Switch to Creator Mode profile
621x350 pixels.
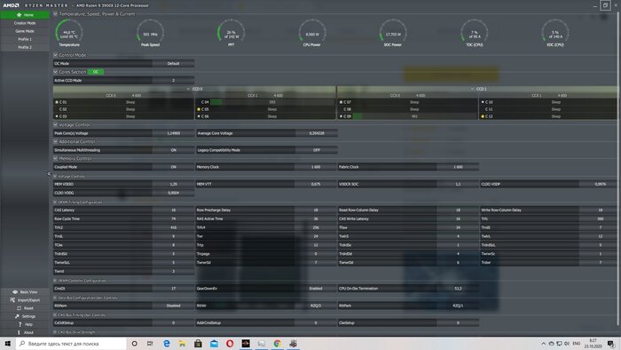pos(25,23)
